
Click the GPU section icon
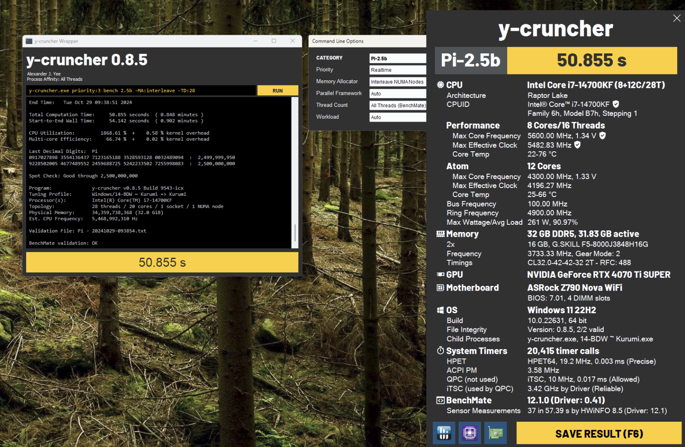440,274
